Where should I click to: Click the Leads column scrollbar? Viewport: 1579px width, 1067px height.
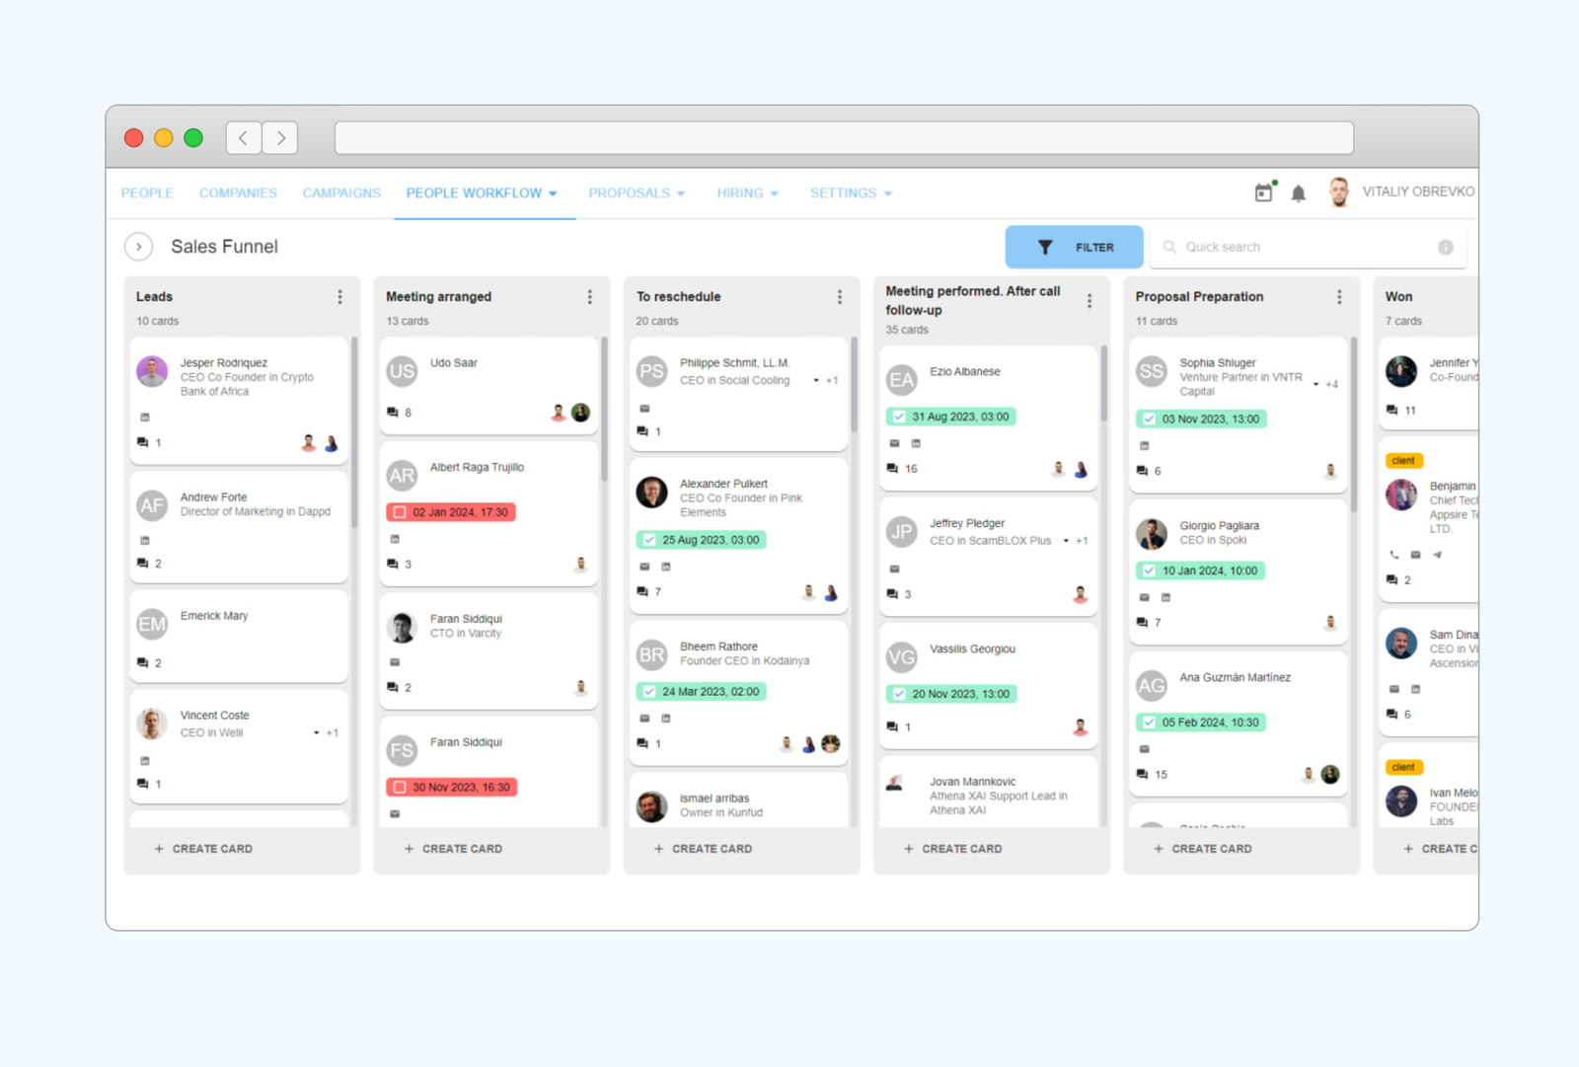(x=354, y=432)
